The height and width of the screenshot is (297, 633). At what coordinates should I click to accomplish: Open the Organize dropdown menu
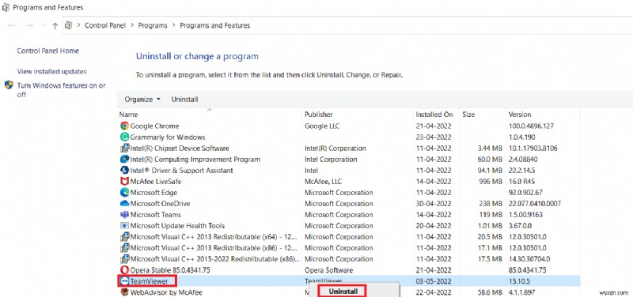(x=142, y=100)
